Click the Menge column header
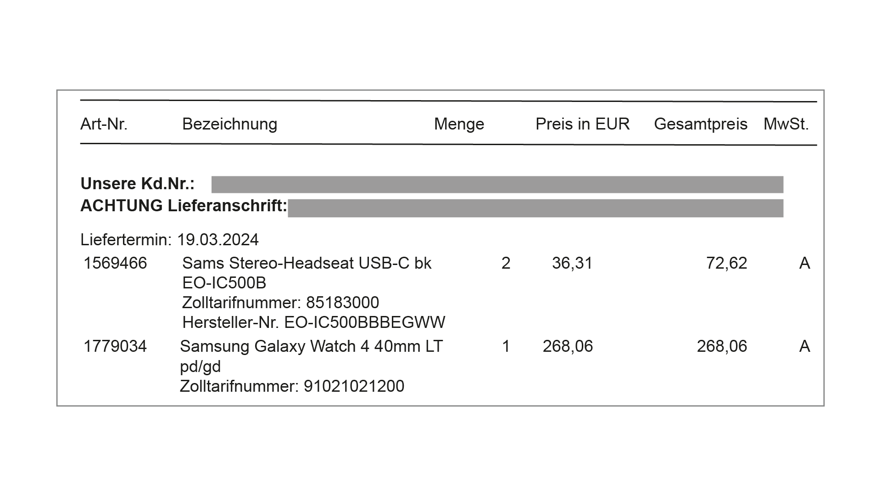The image size is (881, 496). click(x=459, y=124)
